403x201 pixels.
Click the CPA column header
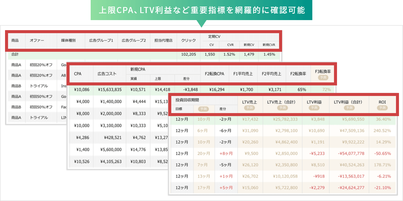[x=78, y=74]
